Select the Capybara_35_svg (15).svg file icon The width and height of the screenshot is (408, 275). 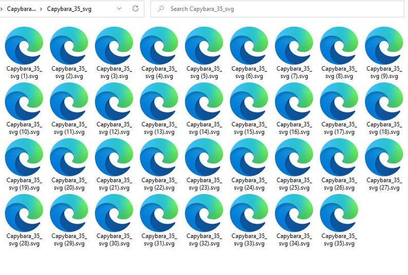[x=249, y=102]
